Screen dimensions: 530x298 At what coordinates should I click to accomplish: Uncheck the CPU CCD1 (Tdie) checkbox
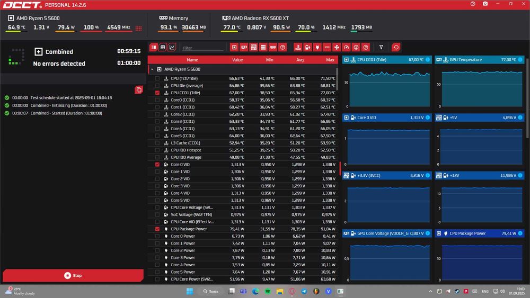(x=157, y=93)
